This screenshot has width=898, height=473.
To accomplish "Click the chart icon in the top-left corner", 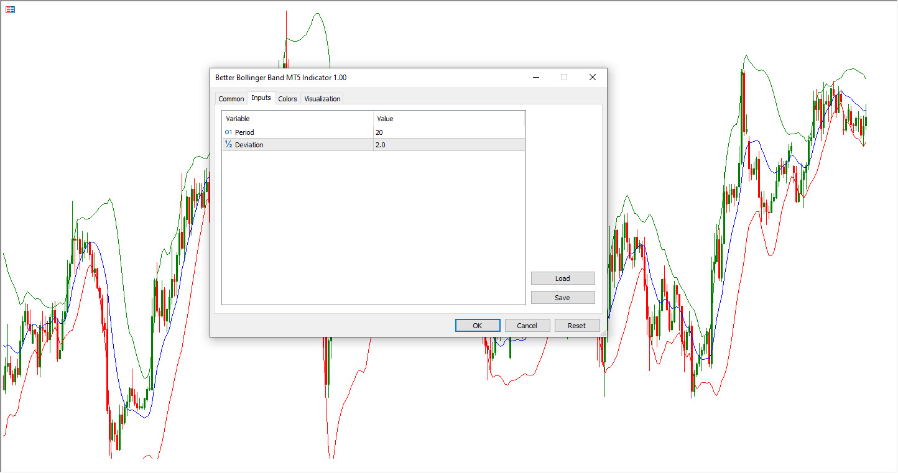I will point(10,9).
